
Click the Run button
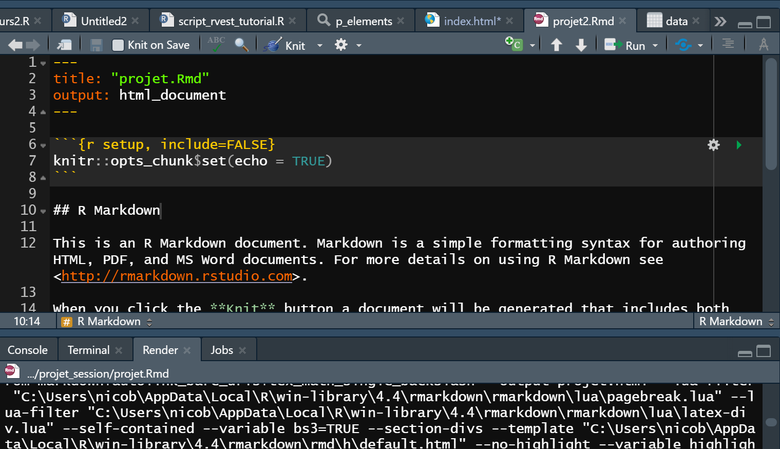(624, 45)
